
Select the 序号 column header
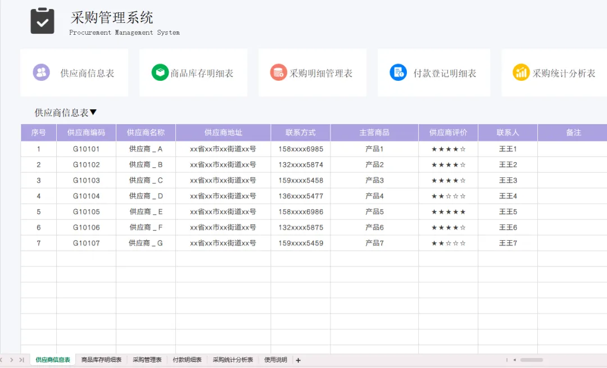39,132
